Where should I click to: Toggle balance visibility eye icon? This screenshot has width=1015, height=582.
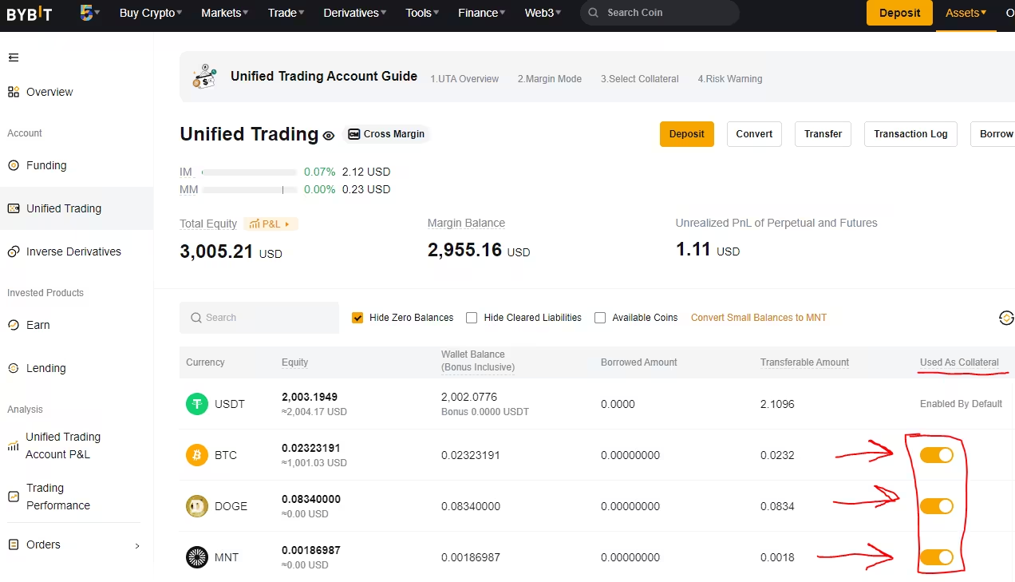coord(328,136)
